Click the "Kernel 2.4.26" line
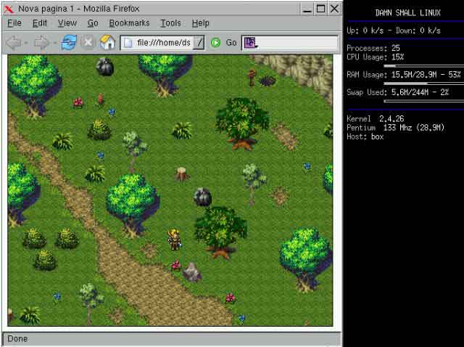The height and width of the screenshot is (347, 464). tap(376, 119)
